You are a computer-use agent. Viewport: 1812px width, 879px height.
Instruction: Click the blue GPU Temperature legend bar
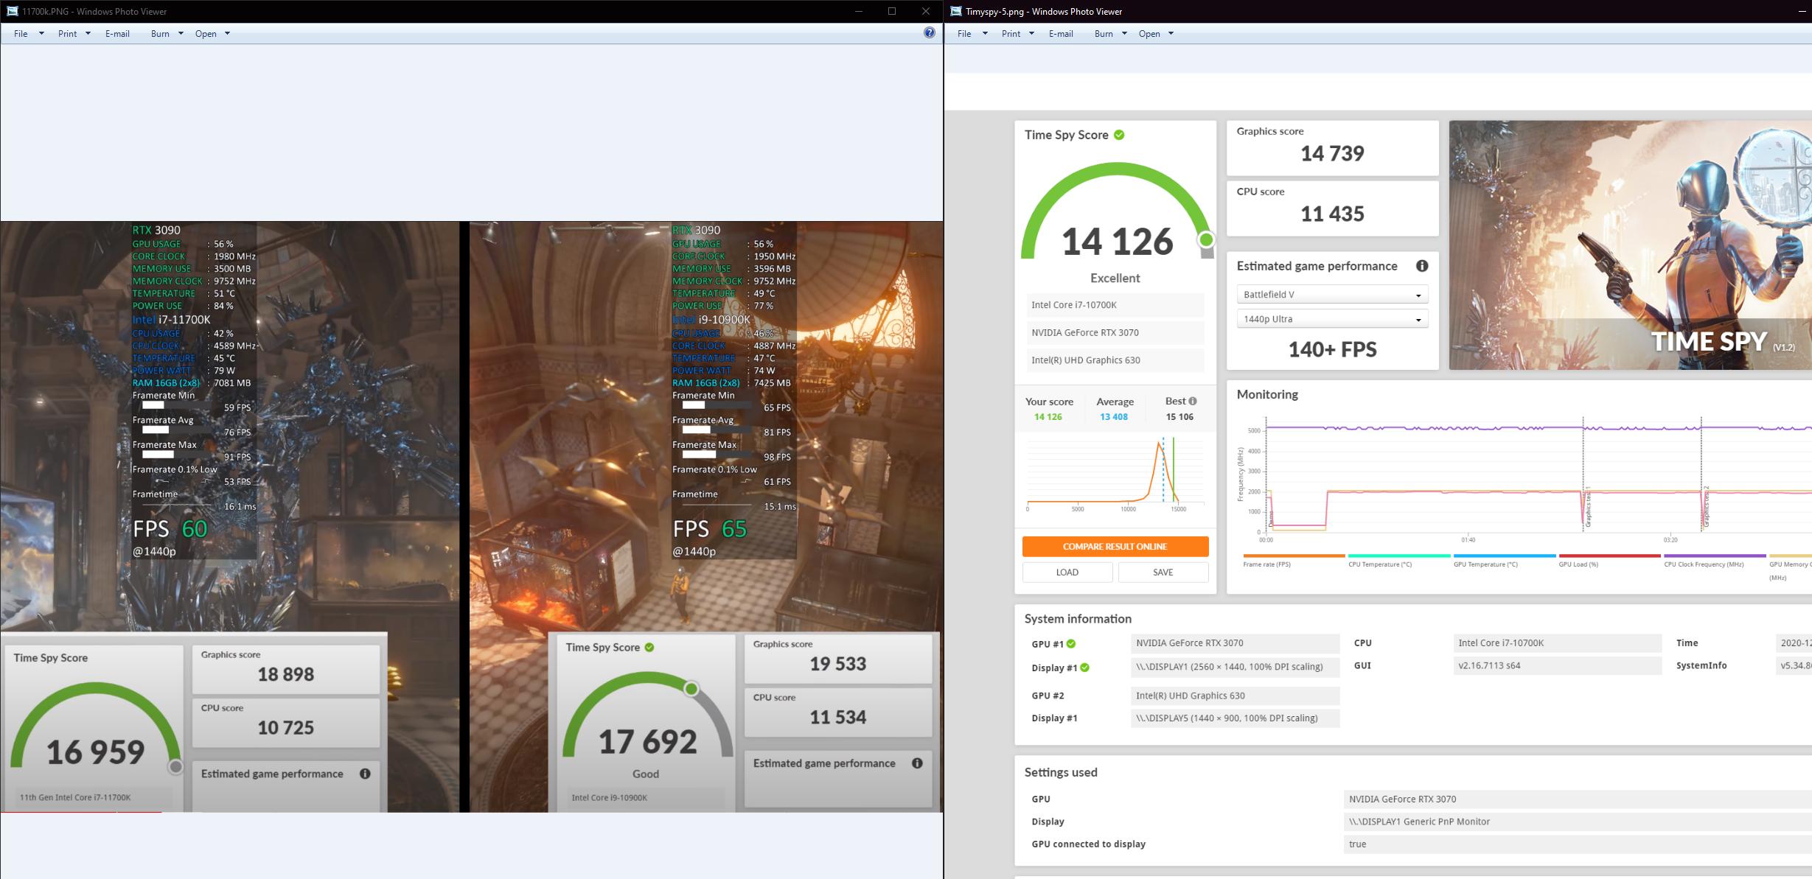pos(1505,556)
